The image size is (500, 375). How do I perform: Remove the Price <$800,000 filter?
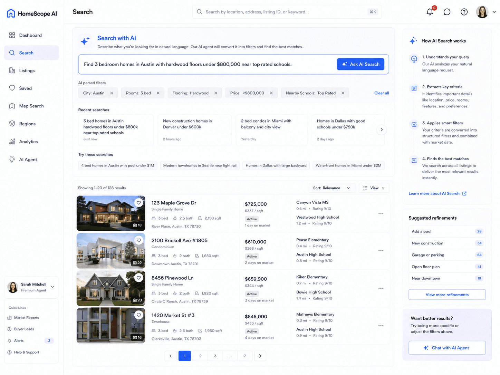[271, 93]
